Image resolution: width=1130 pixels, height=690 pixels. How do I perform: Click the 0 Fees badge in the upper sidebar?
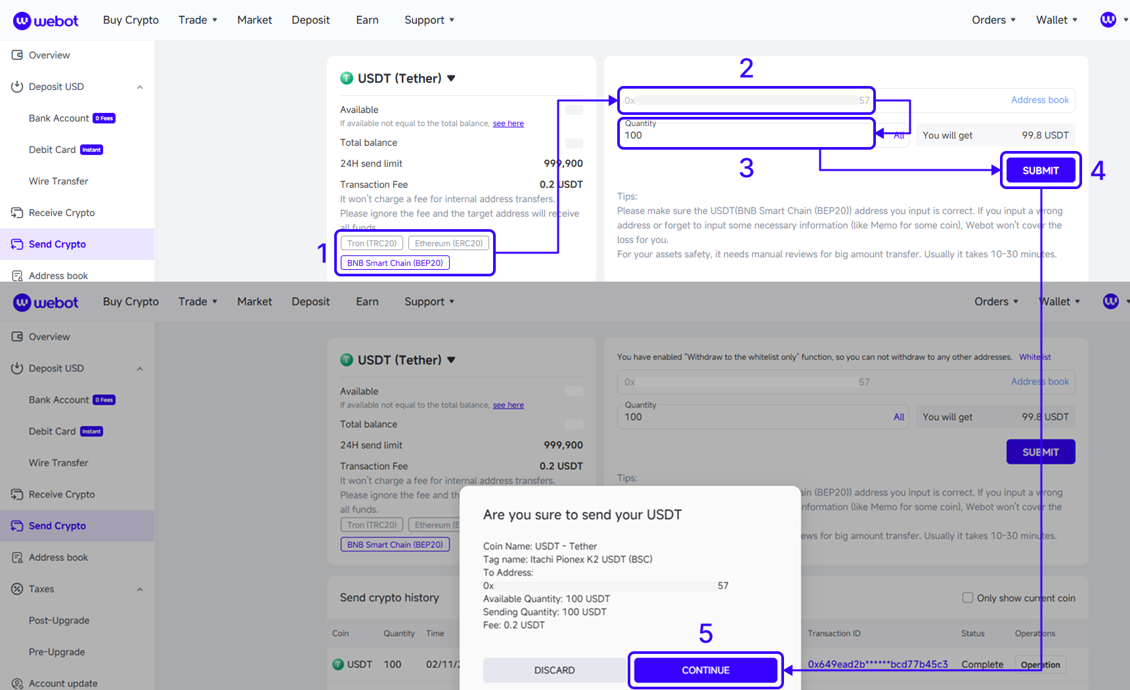pyautogui.click(x=104, y=118)
